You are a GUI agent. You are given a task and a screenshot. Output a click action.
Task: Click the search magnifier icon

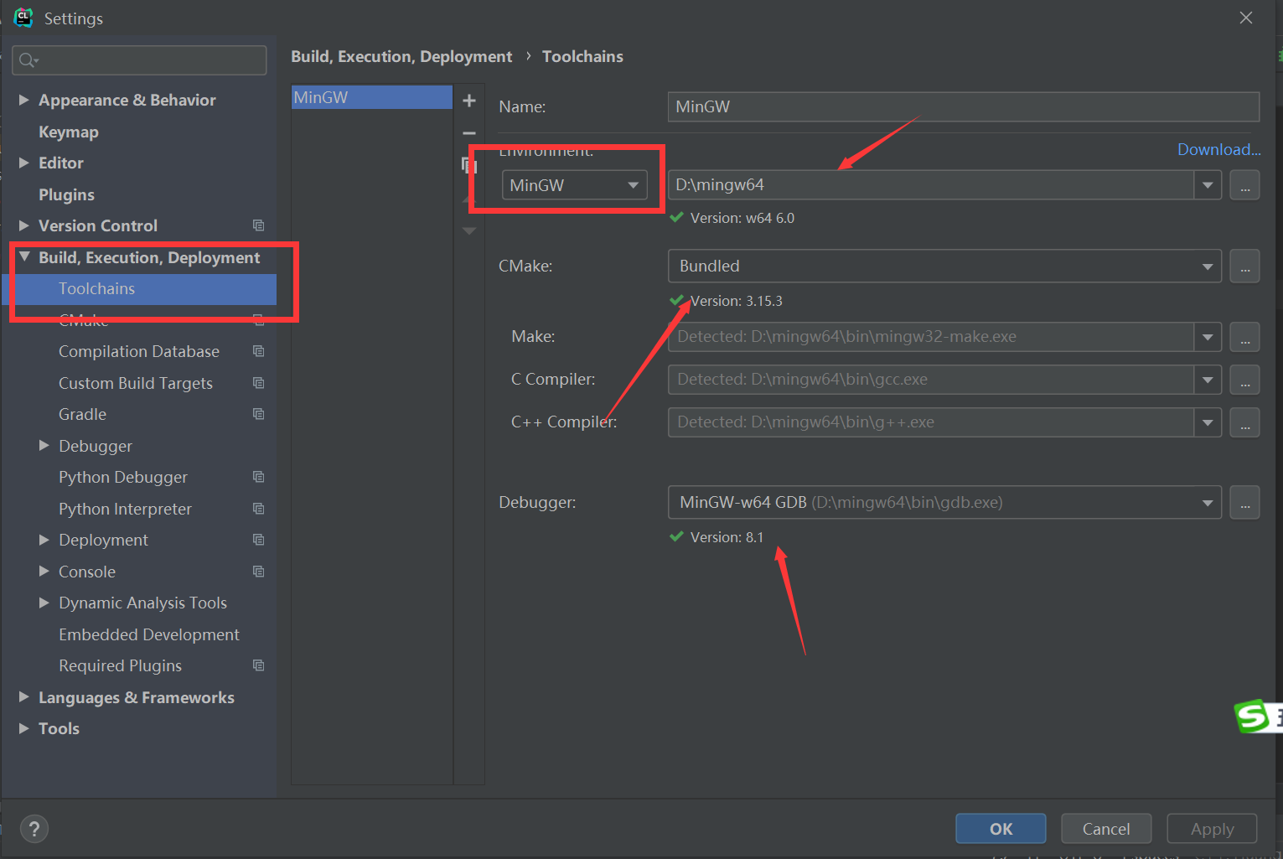[x=28, y=60]
